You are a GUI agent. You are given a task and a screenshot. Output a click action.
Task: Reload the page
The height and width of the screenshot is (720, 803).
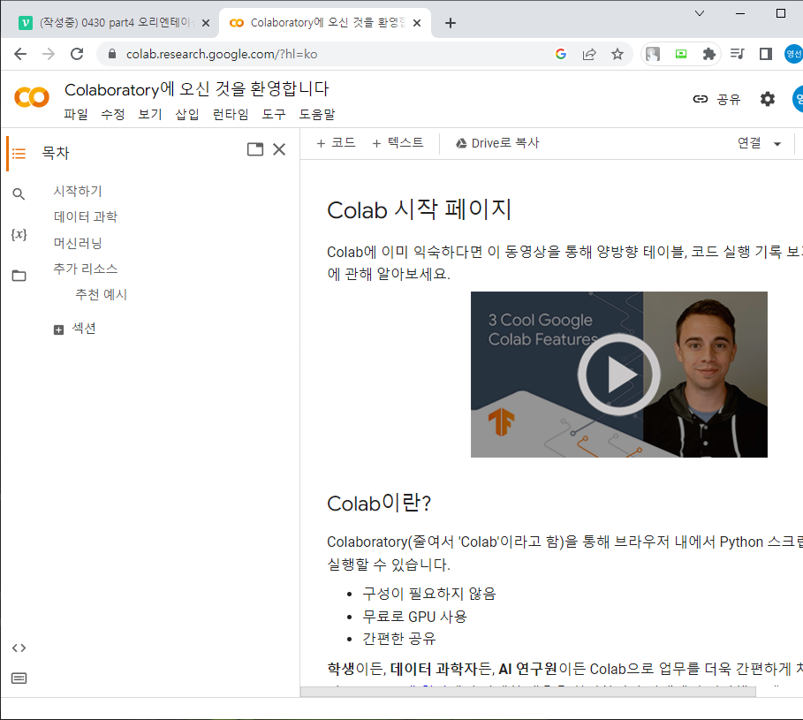tap(77, 54)
